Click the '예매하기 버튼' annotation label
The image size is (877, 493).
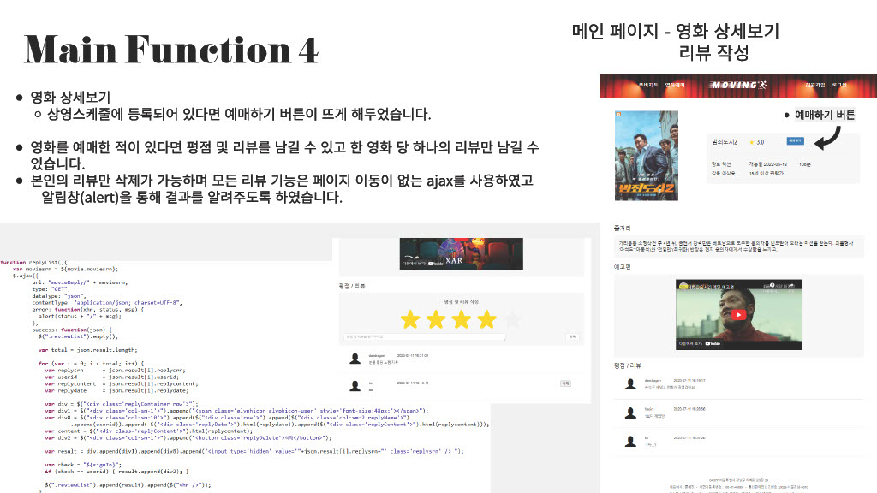pos(825,116)
